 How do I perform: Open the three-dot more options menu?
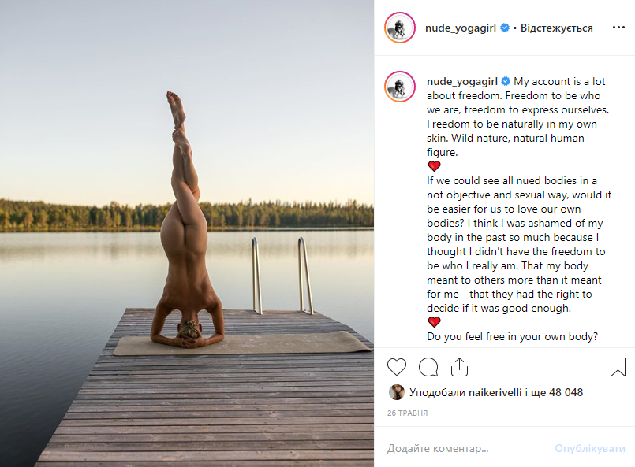tap(618, 28)
